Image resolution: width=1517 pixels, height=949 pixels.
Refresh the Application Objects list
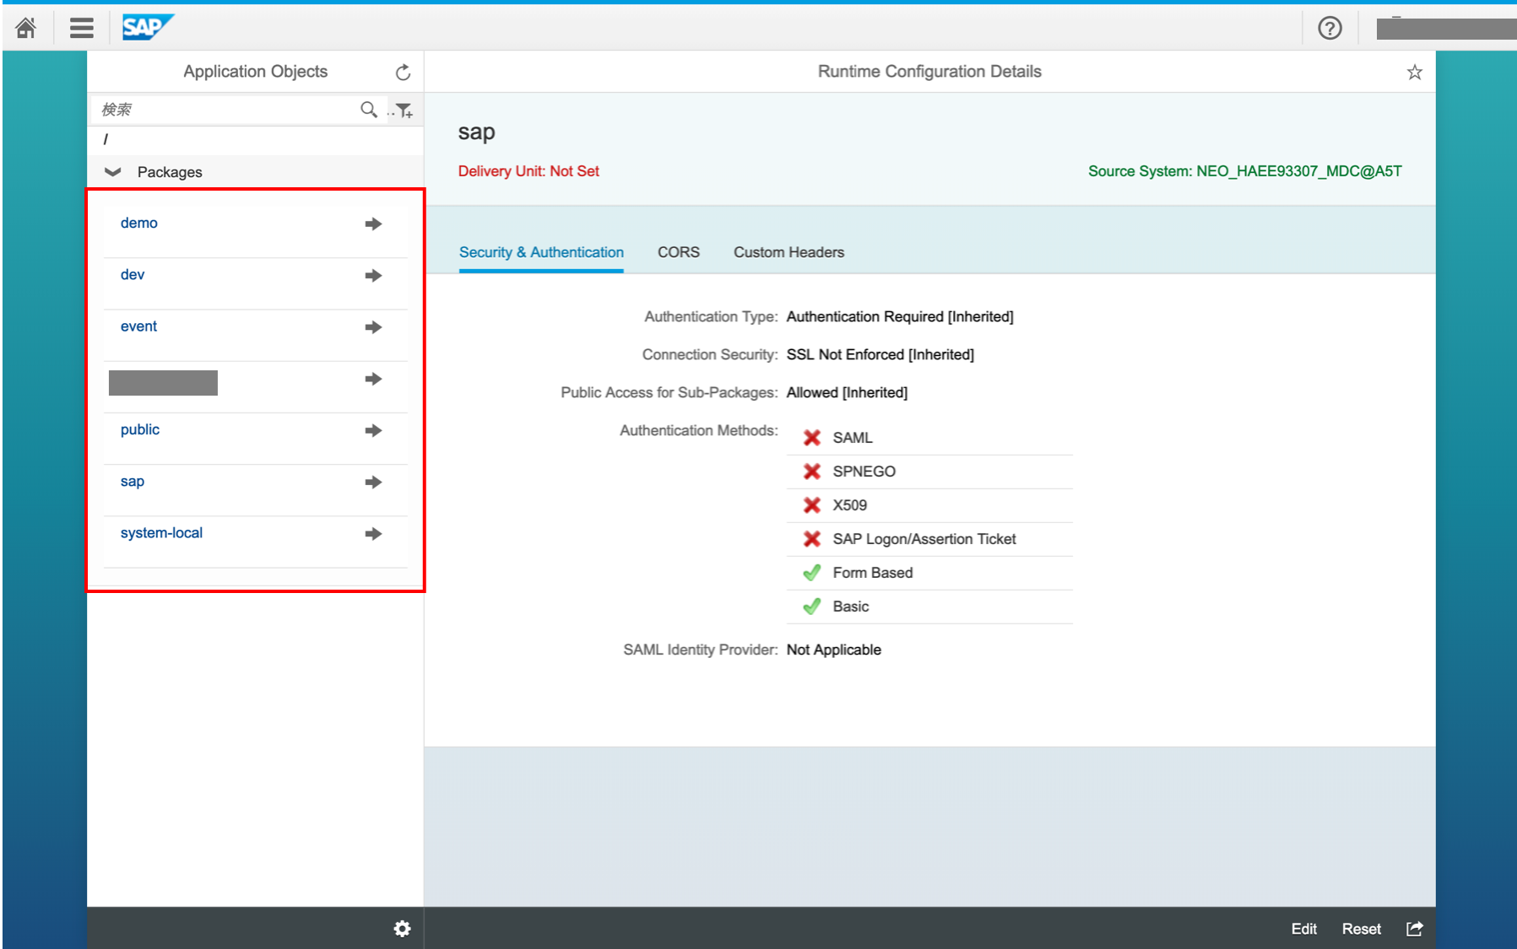point(403,72)
